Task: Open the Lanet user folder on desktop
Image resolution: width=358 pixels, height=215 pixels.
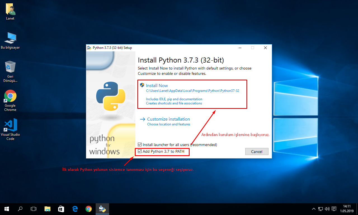Action: pos(10,9)
